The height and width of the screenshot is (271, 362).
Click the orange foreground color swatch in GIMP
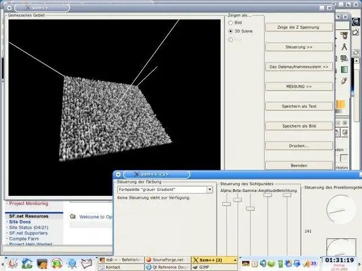tap(341, 104)
